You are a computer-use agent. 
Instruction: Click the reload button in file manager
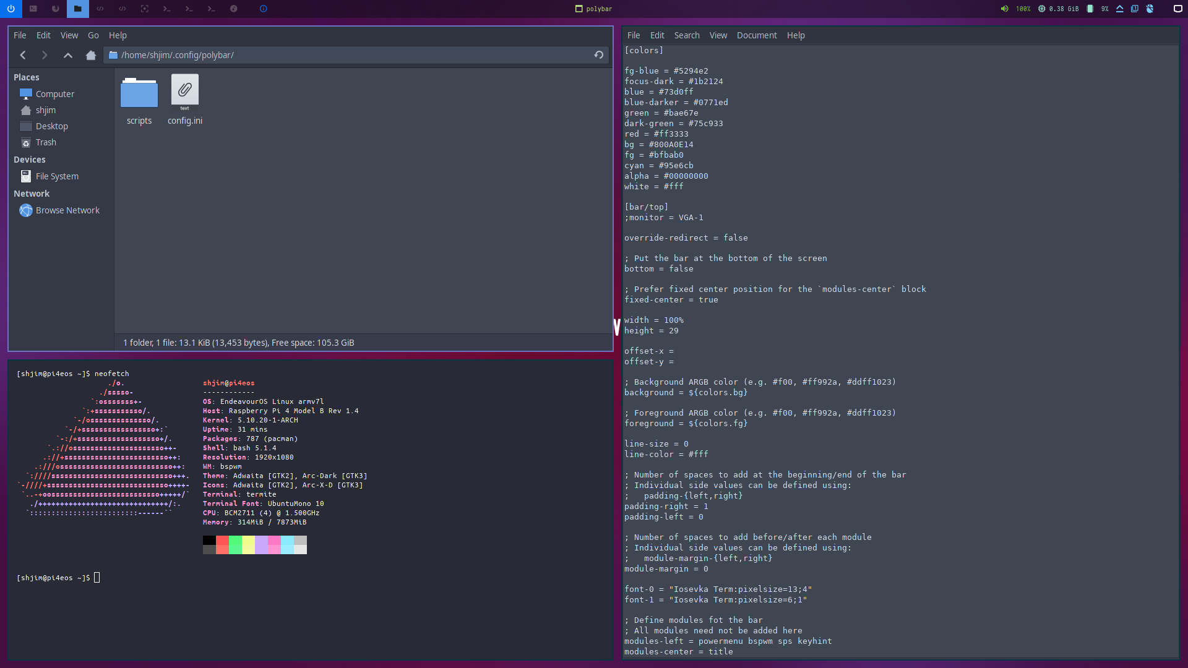click(599, 54)
